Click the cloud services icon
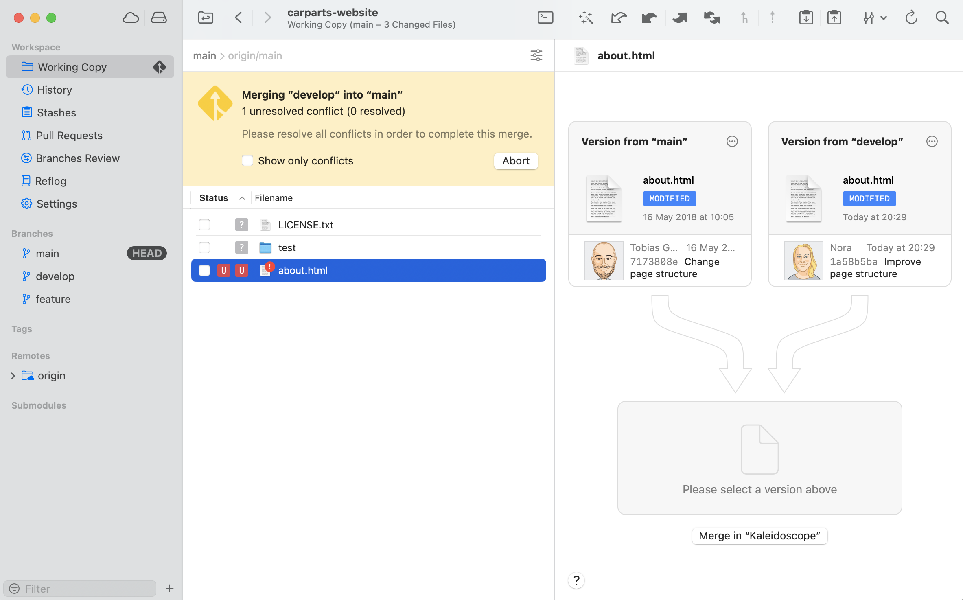 tap(131, 18)
